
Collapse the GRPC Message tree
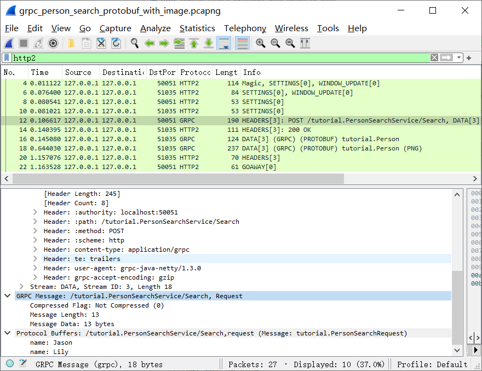(x=7, y=296)
